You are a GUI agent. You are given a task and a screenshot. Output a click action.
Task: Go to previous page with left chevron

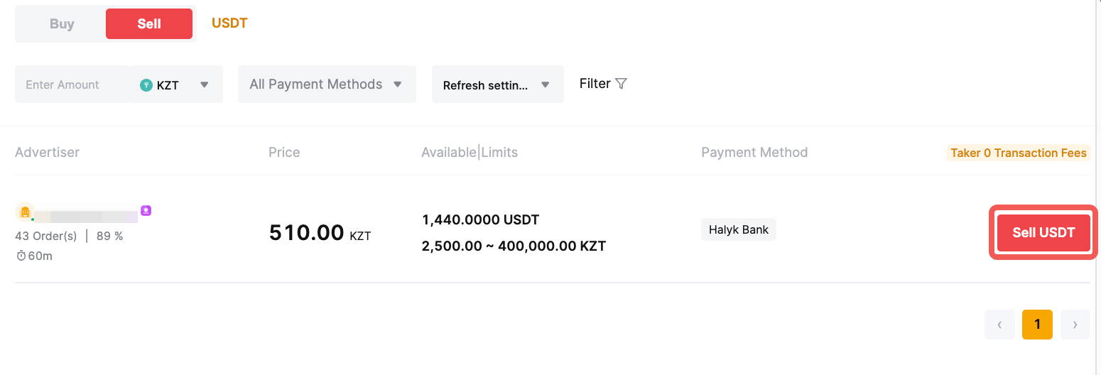click(x=999, y=325)
